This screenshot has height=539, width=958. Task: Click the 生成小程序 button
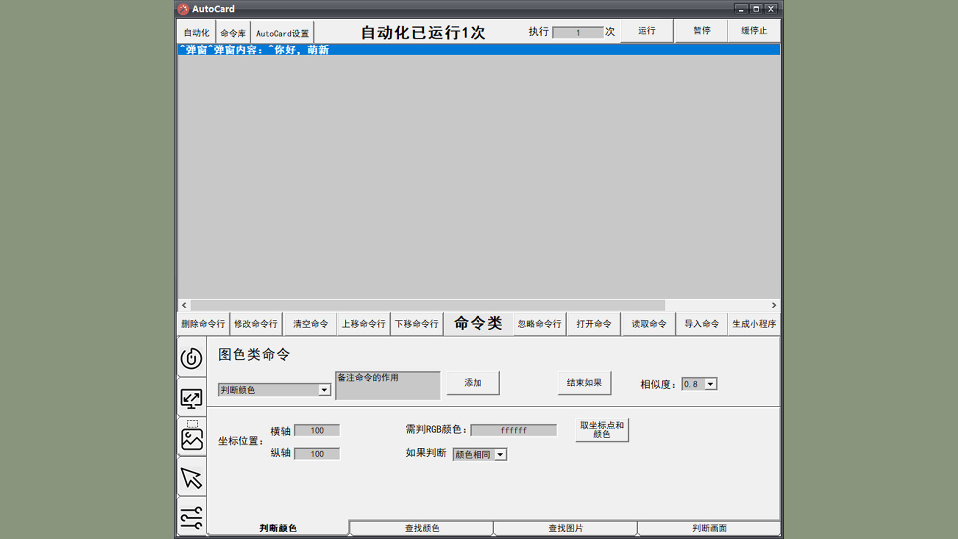click(x=754, y=324)
